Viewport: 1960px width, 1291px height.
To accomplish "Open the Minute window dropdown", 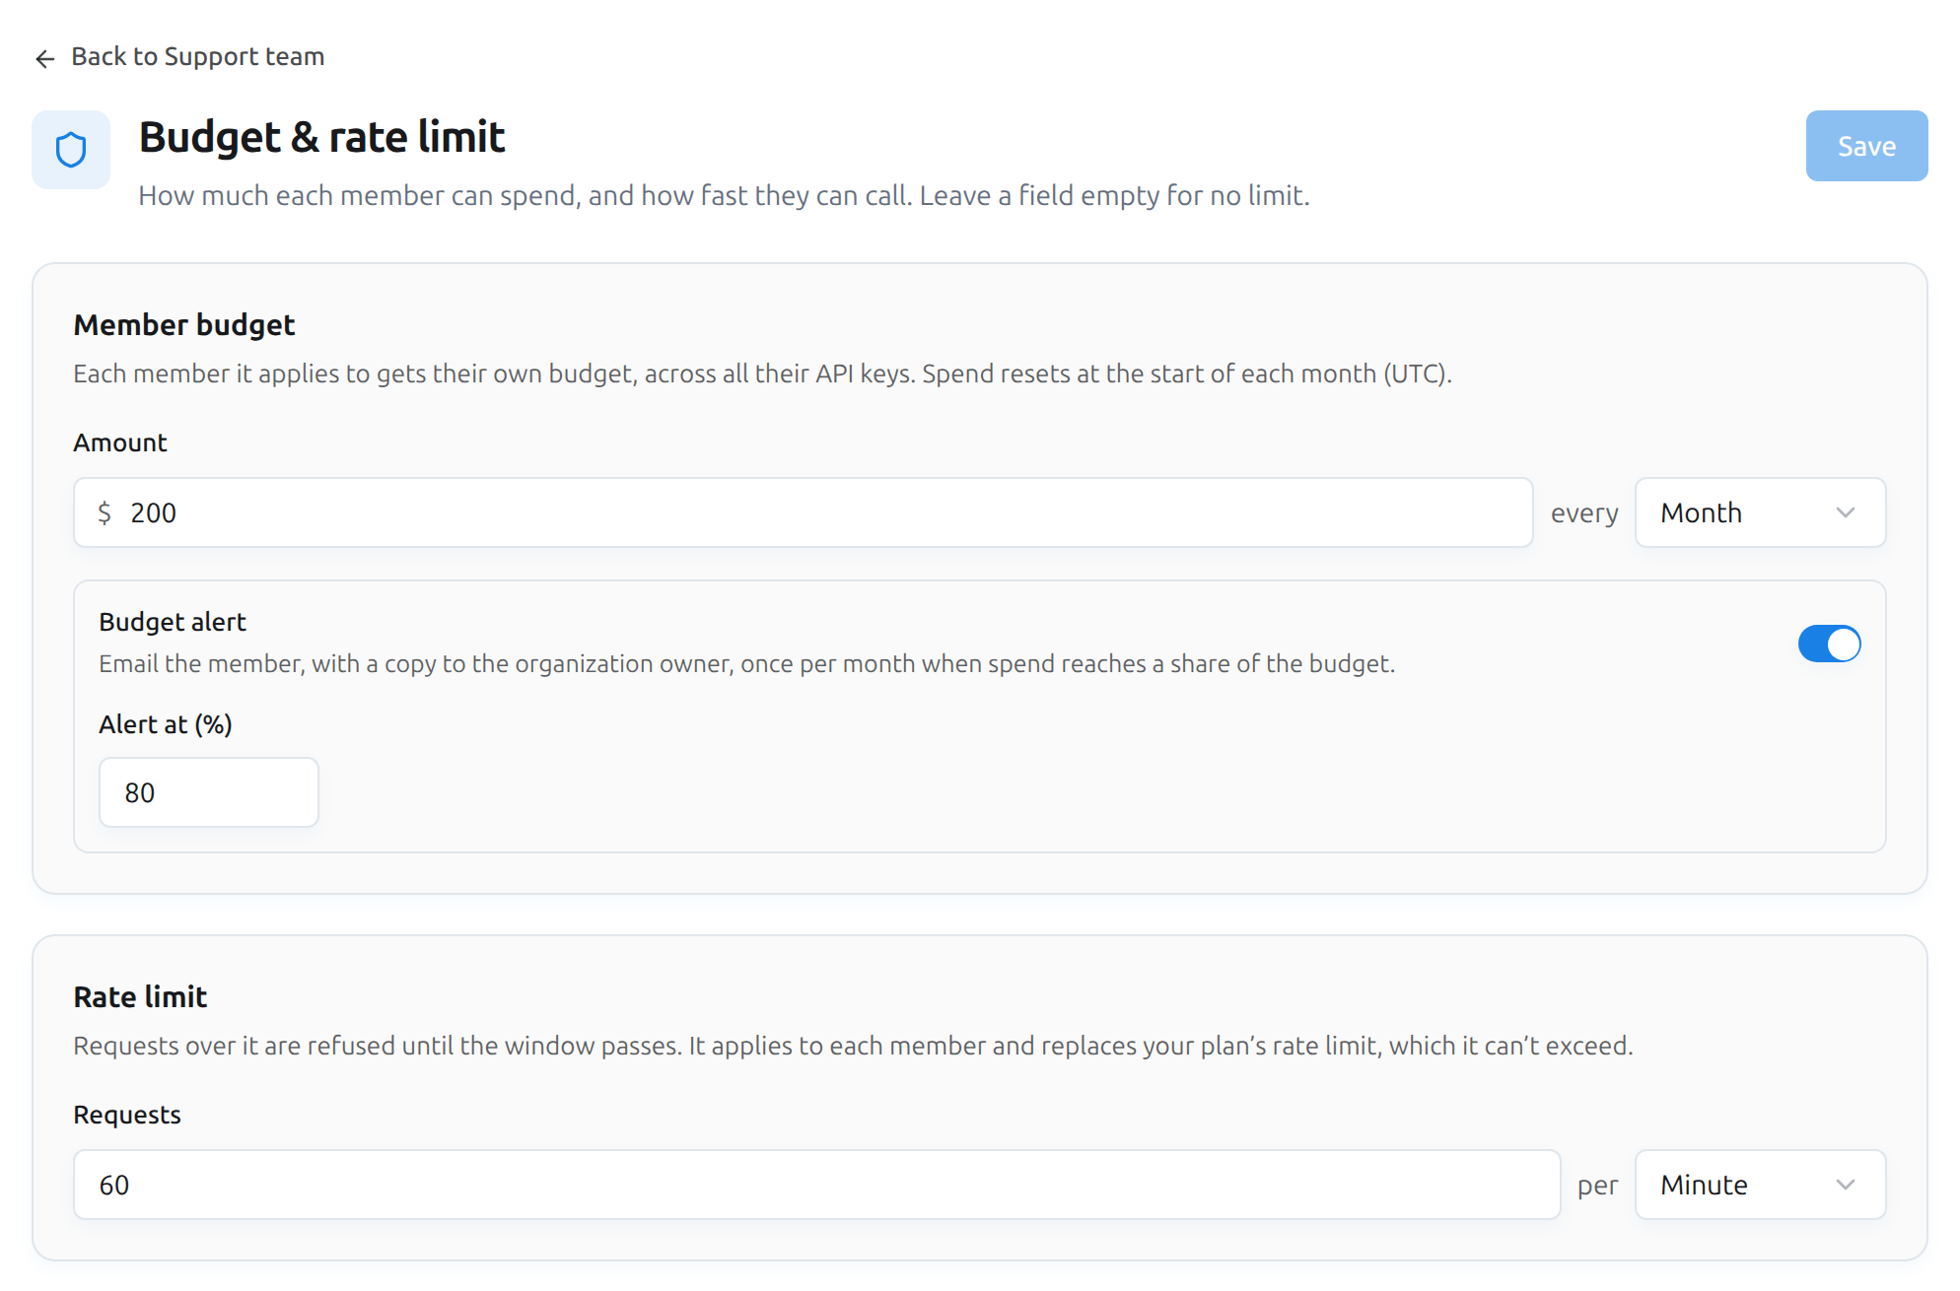I will pos(1760,1185).
